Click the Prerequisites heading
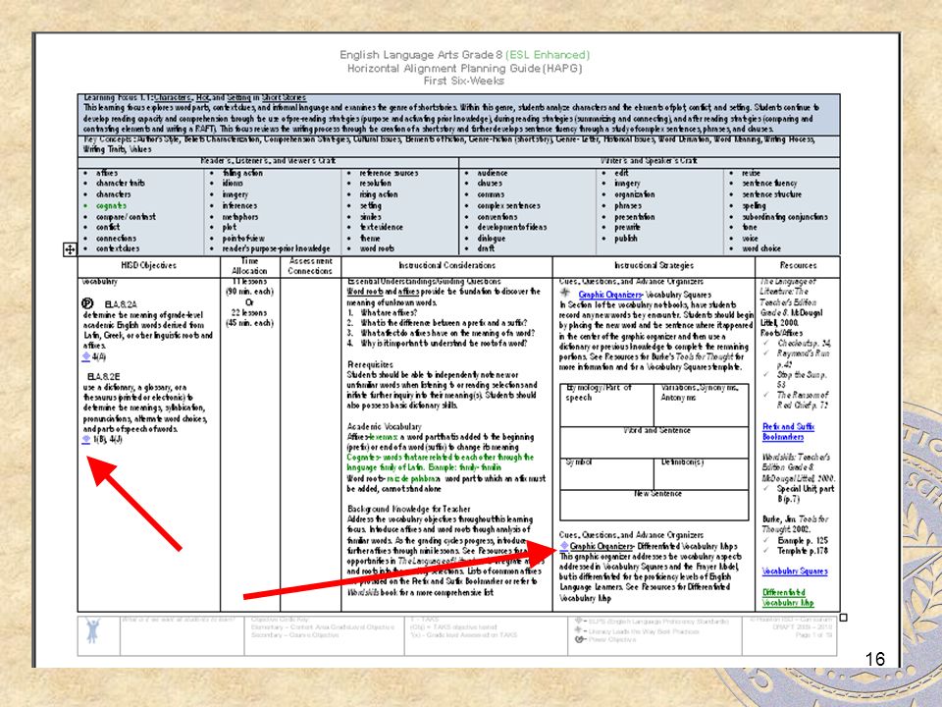942x707 pixels. click(370, 364)
